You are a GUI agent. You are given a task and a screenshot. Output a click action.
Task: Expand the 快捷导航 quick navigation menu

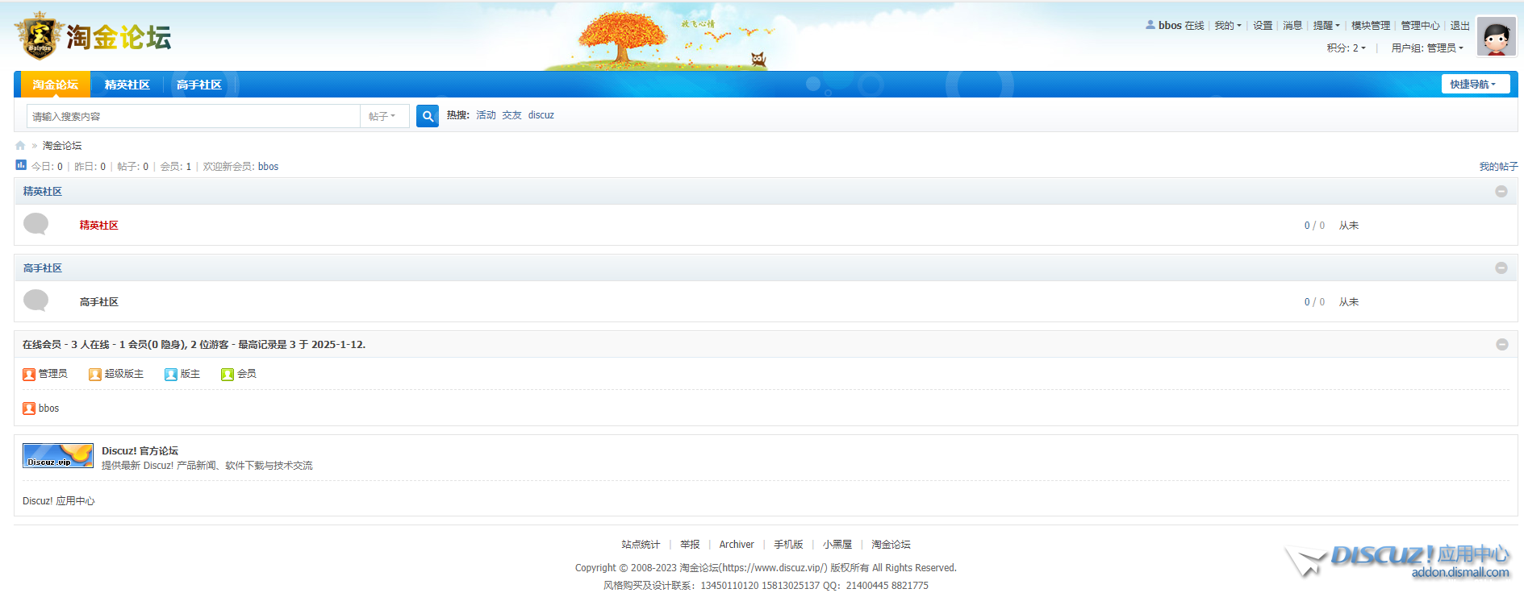(x=1475, y=85)
